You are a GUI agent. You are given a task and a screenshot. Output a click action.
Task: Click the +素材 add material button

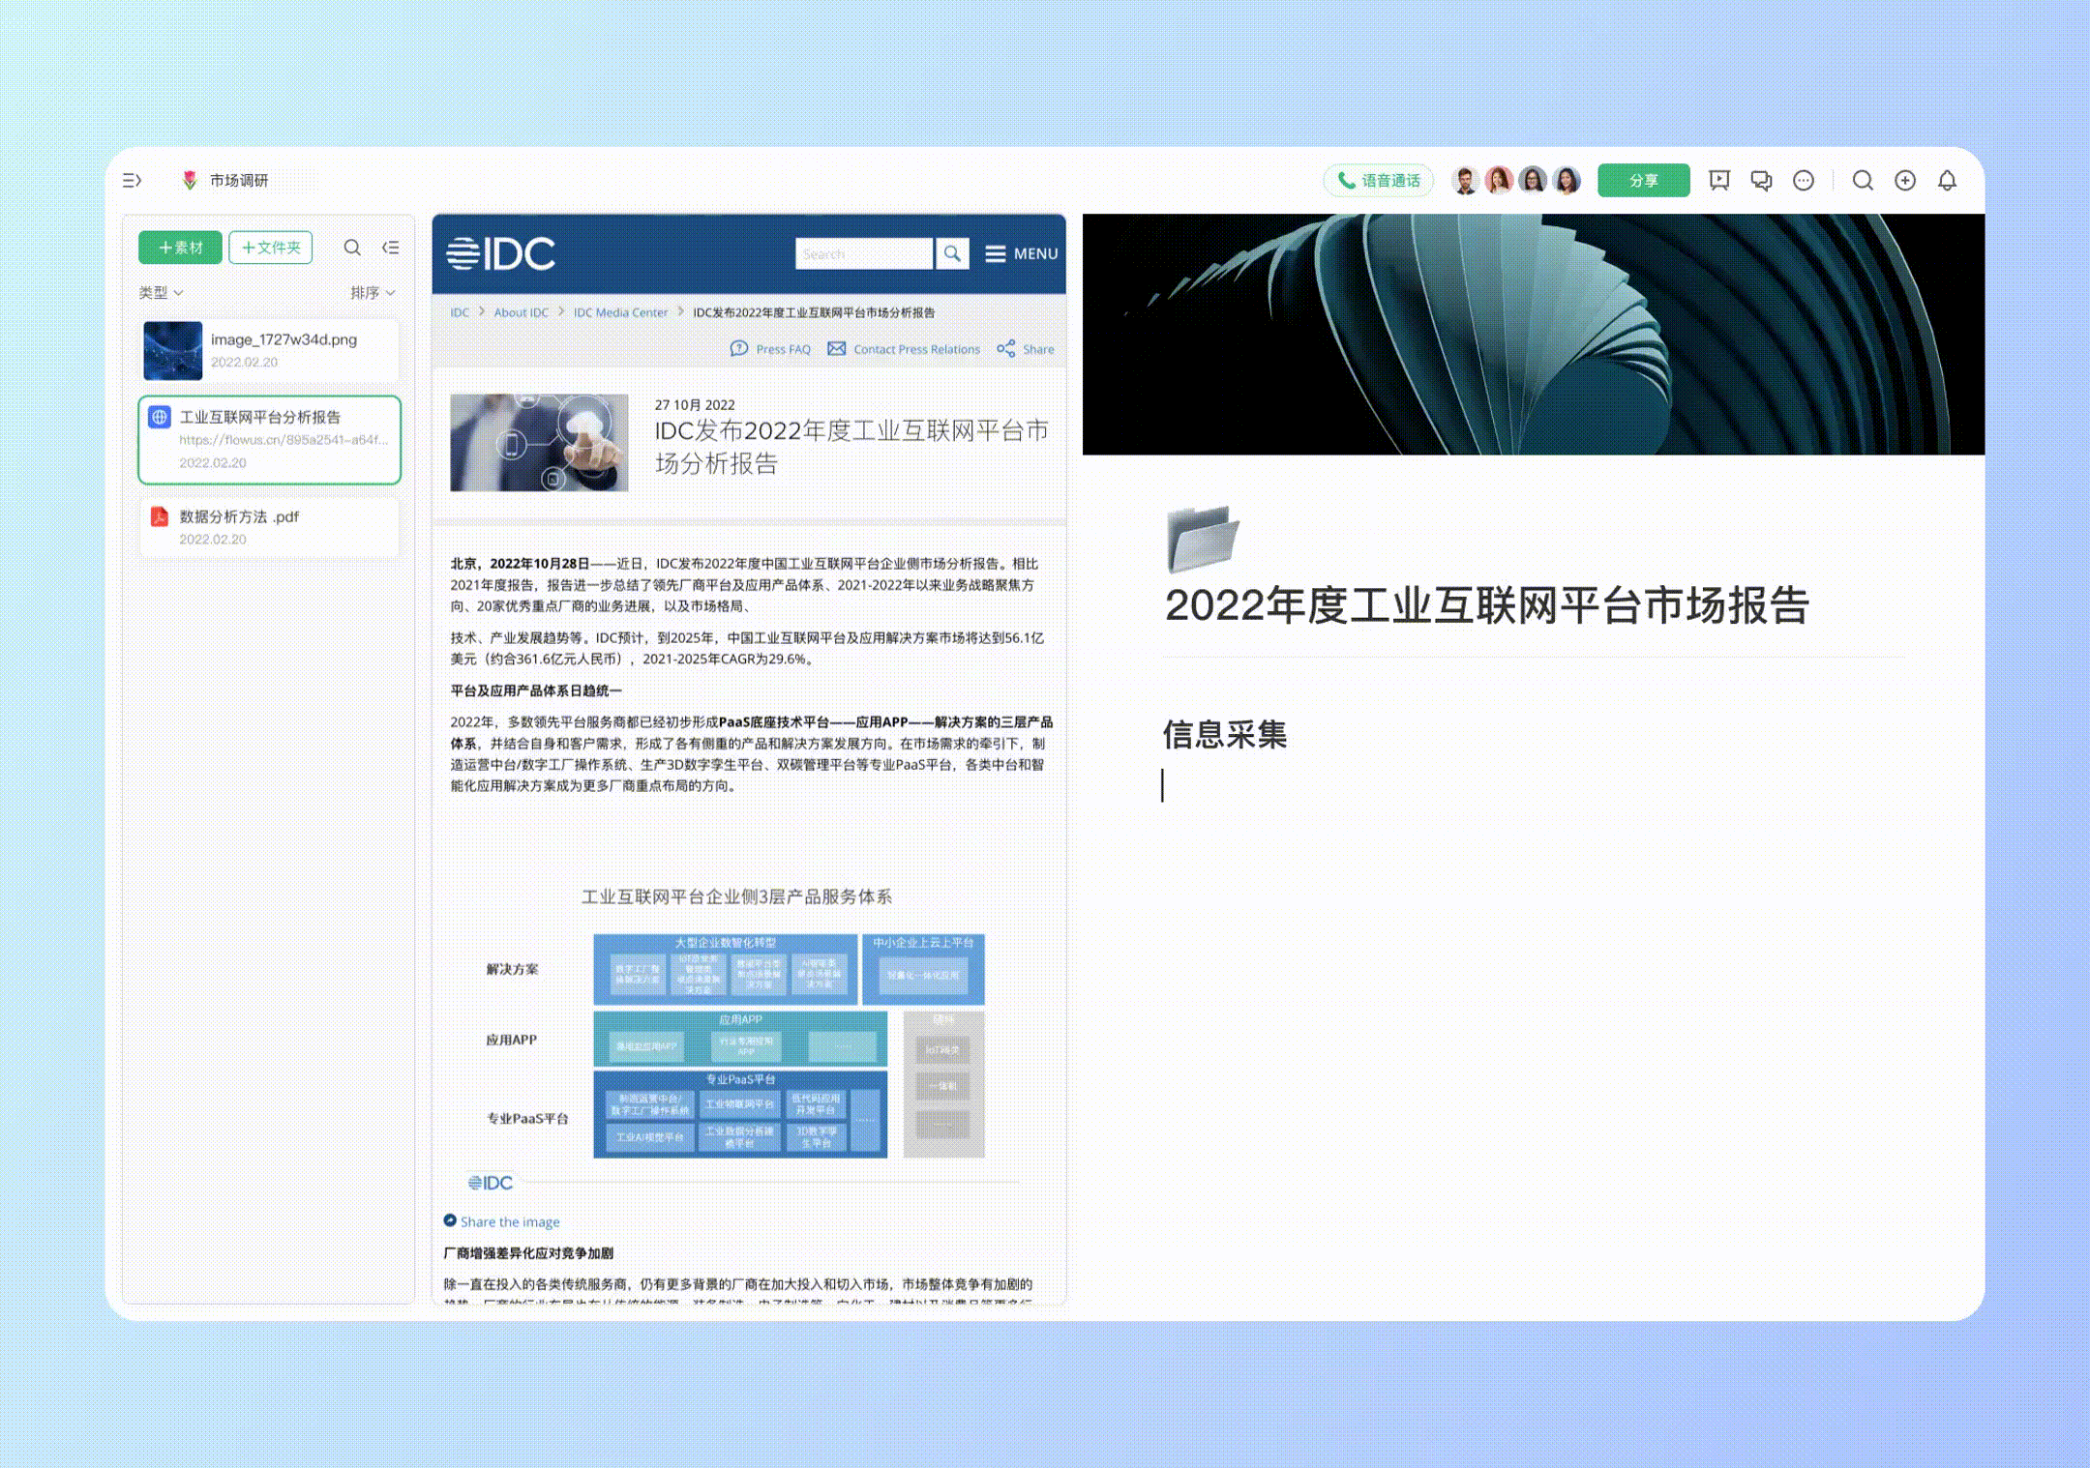[x=180, y=248]
